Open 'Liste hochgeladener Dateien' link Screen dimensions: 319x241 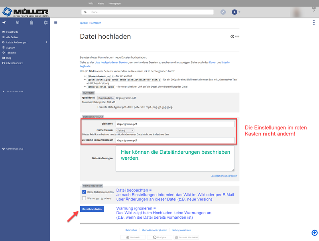(x=111, y=63)
